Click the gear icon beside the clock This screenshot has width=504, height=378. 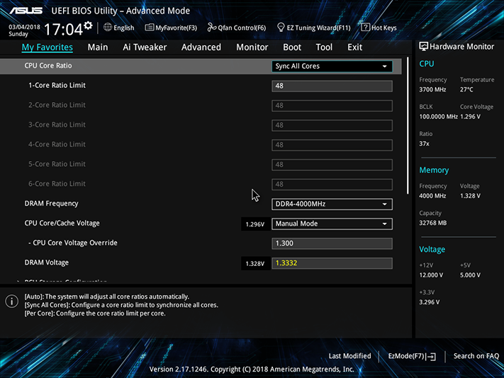[x=88, y=26]
